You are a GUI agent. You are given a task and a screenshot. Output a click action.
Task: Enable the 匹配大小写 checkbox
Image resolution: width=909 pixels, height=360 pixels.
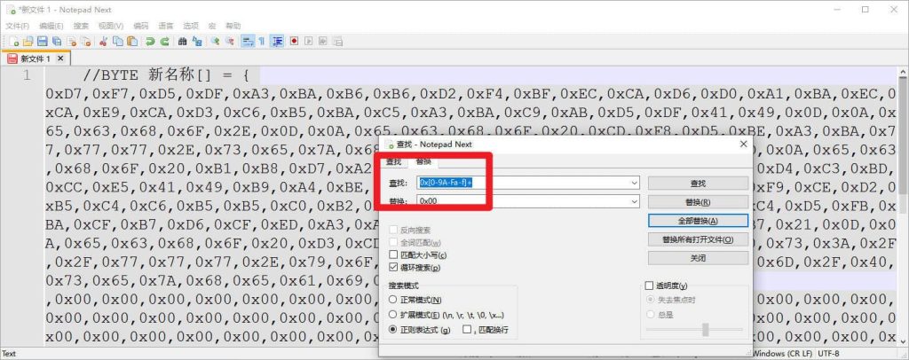tap(393, 255)
